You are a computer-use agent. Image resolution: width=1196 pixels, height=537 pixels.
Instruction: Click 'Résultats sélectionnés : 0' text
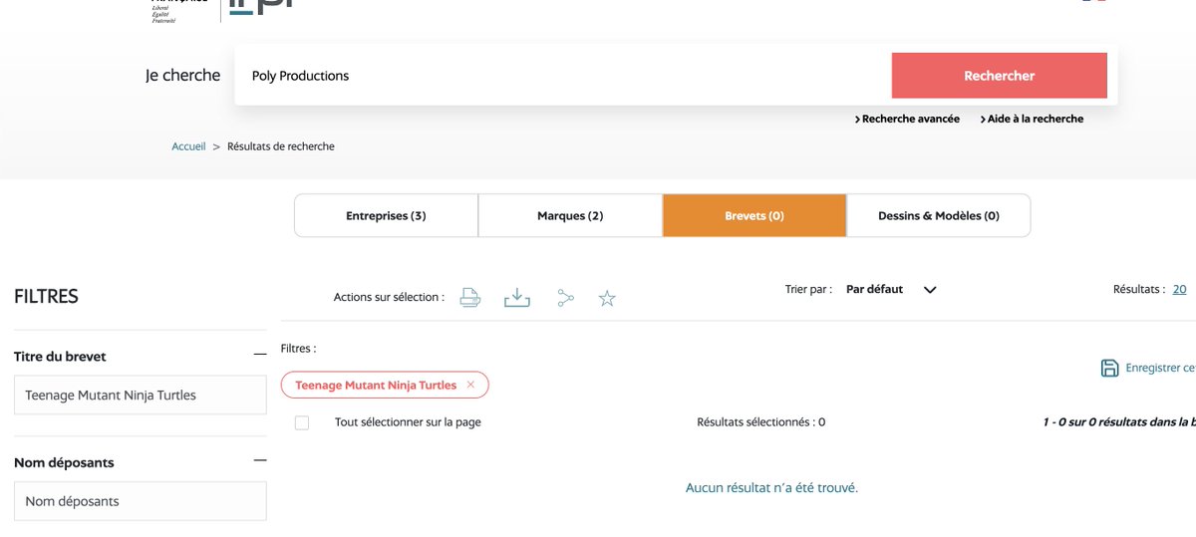pyautogui.click(x=761, y=422)
